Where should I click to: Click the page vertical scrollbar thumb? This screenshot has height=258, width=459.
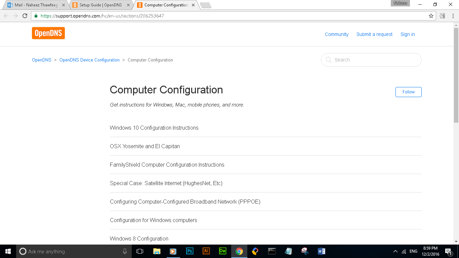point(456,75)
